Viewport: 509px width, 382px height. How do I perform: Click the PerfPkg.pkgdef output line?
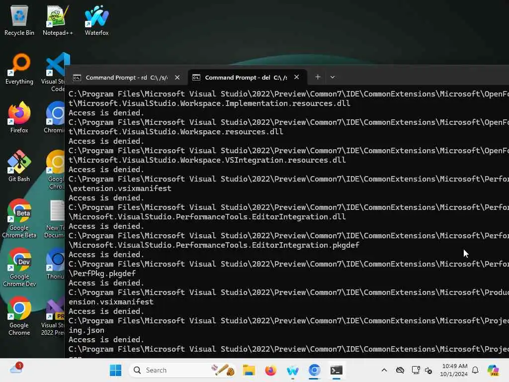pyautogui.click(x=102, y=274)
